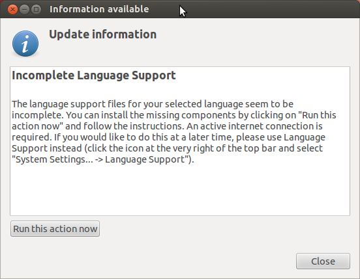Image resolution: width=360 pixels, height=279 pixels.
Task: Select the "Incomplete Language Support" heading
Action: coord(94,75)
